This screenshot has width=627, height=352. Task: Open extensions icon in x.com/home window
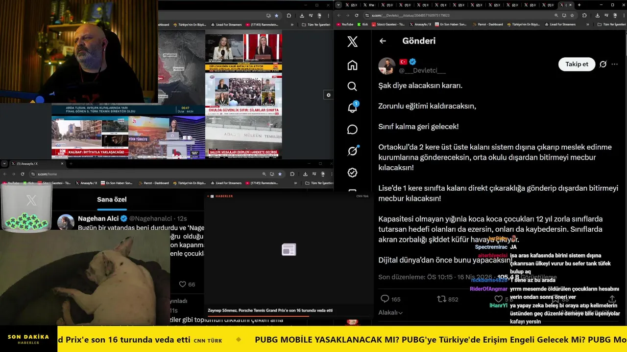tap(292, 174)
